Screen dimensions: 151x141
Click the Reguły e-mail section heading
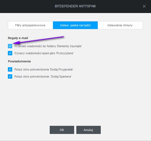(x=18, y=38)
